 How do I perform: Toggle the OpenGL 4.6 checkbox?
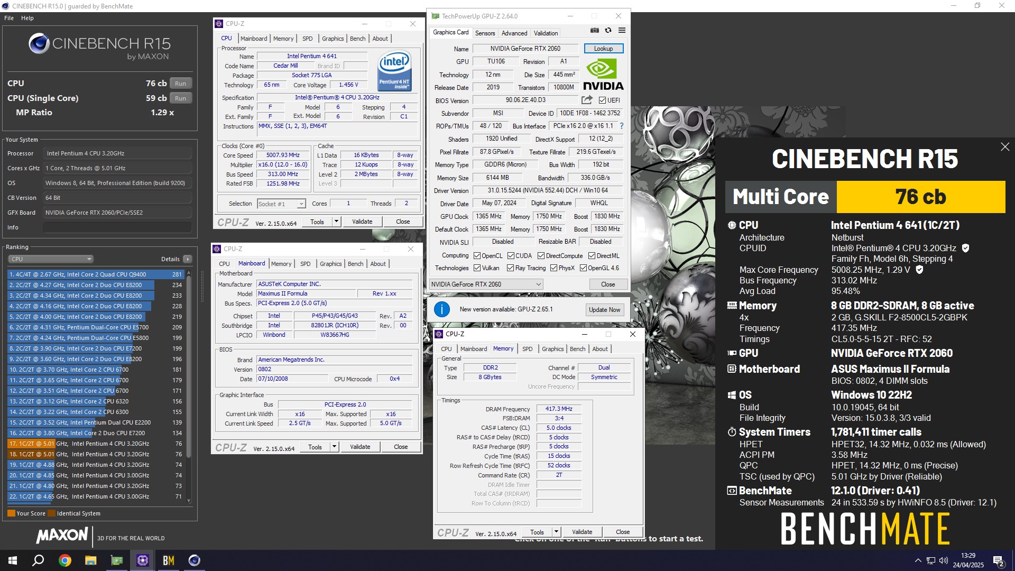pos(583,268)
